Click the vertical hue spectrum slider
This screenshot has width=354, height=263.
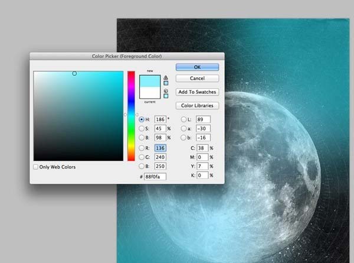point(131,116)
